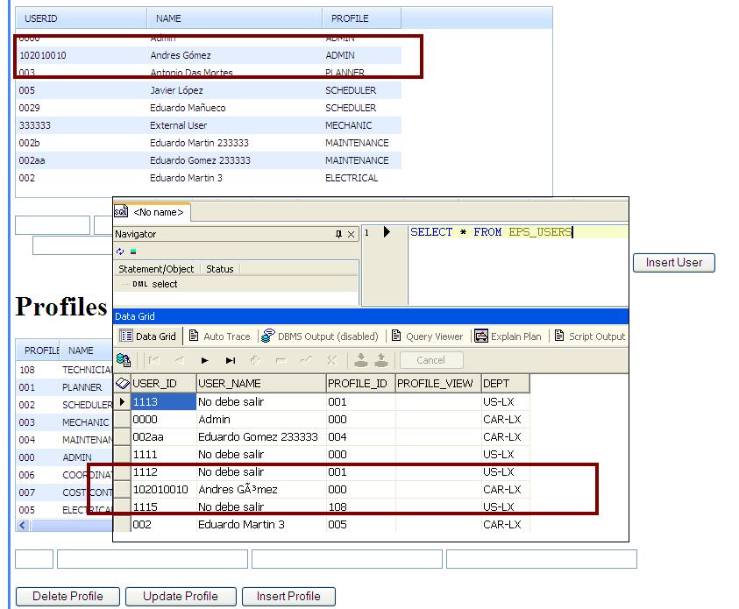Go to previous record in Data Grid
739x609 pixels.
tap(179, 360)
